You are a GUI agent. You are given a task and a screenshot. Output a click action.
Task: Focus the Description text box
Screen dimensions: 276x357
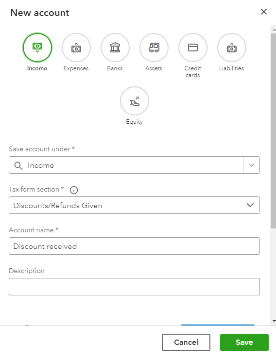(x=134, y=287)
